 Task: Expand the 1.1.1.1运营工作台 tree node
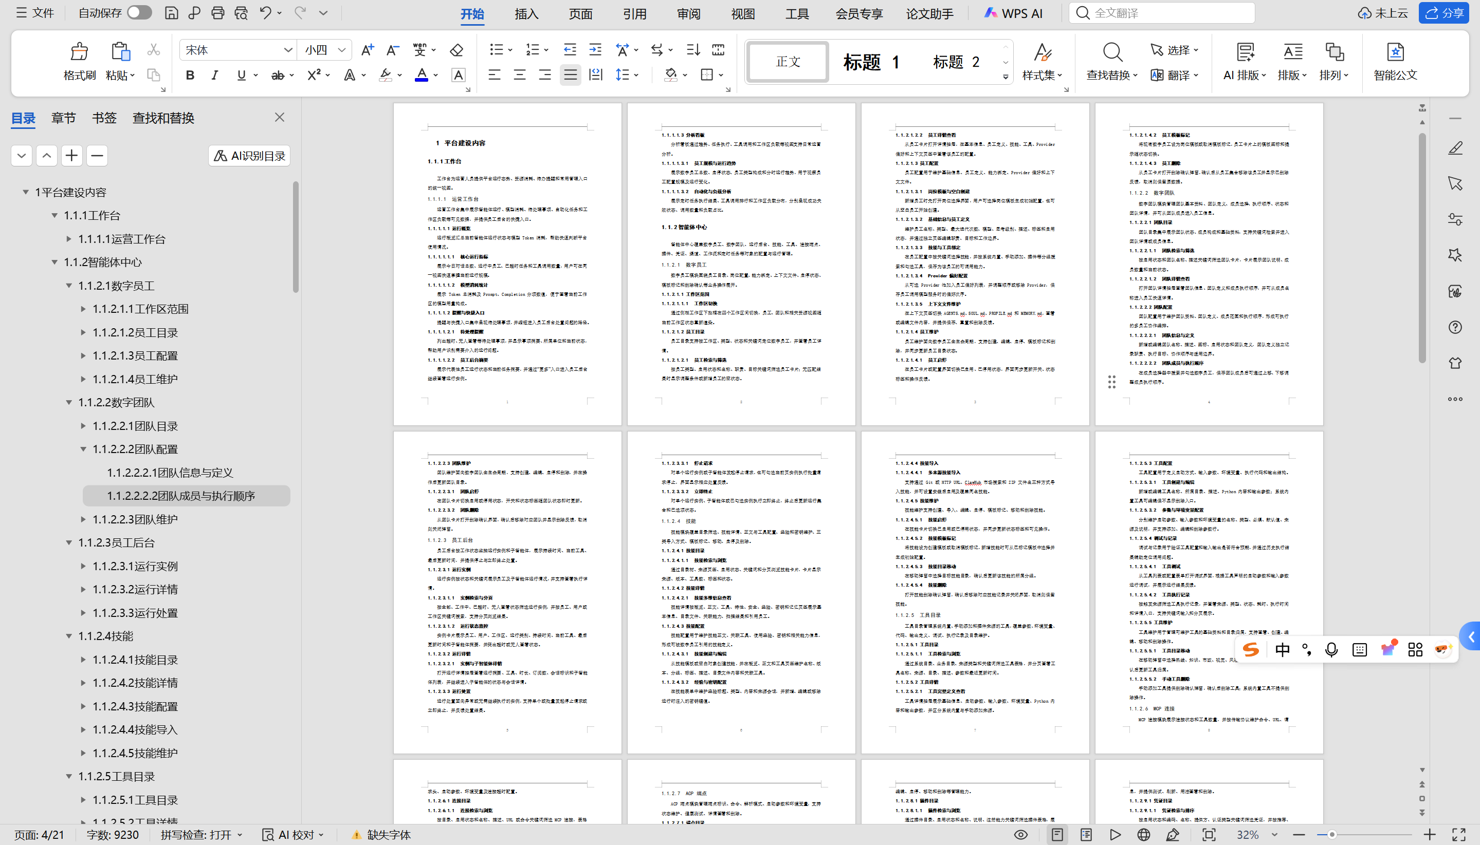pos(68,239)
